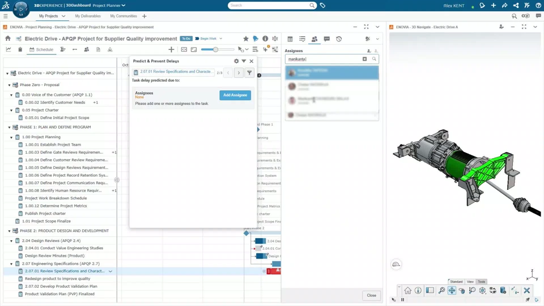Switch to View tab in 3D toolbar
The height and width of the screenshot is (306, 544).
point(470,282)
